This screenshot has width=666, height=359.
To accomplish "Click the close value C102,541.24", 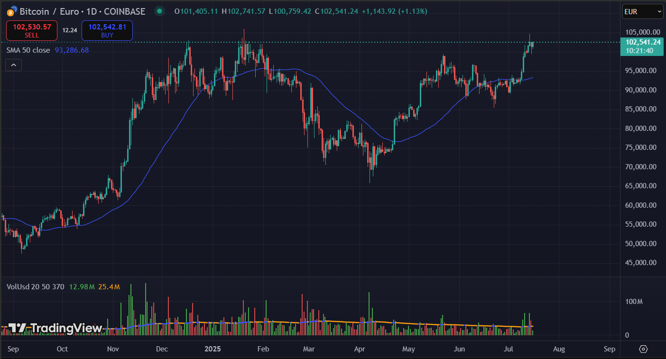I will [336, 11].
